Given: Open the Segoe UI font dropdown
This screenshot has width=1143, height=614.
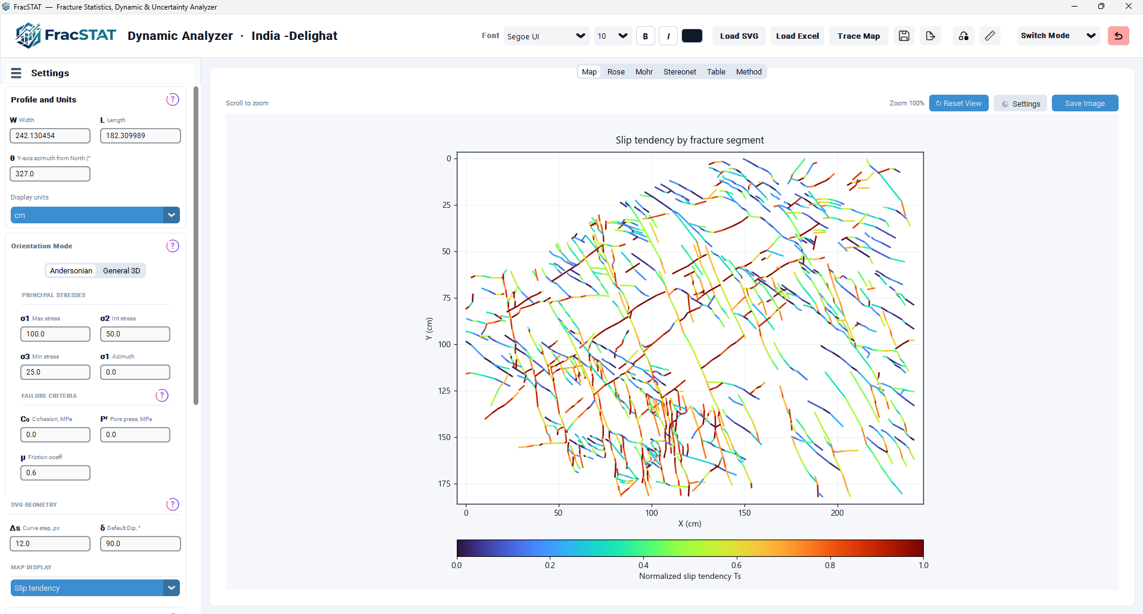Looking at the screenshot, I should point(547,36).
